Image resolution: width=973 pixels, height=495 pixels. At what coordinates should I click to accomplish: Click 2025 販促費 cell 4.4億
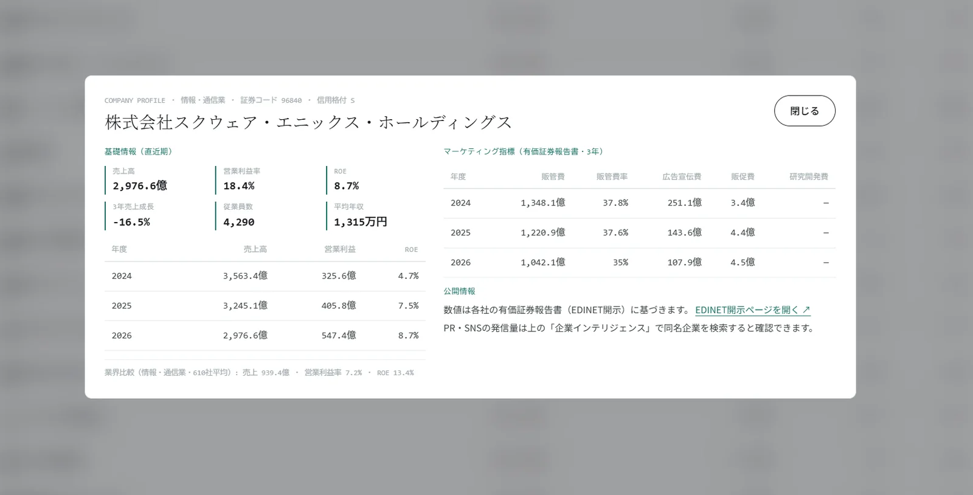[743, 232]
